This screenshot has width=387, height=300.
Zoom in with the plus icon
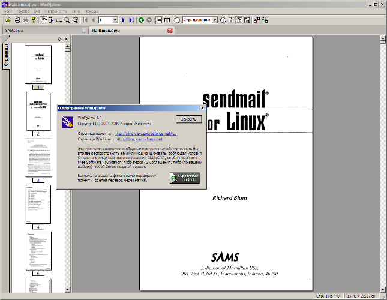point(223,20)
